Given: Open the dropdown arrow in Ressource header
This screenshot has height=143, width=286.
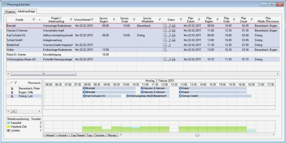Looking at the screenshot, I should [x=11, y=83].
